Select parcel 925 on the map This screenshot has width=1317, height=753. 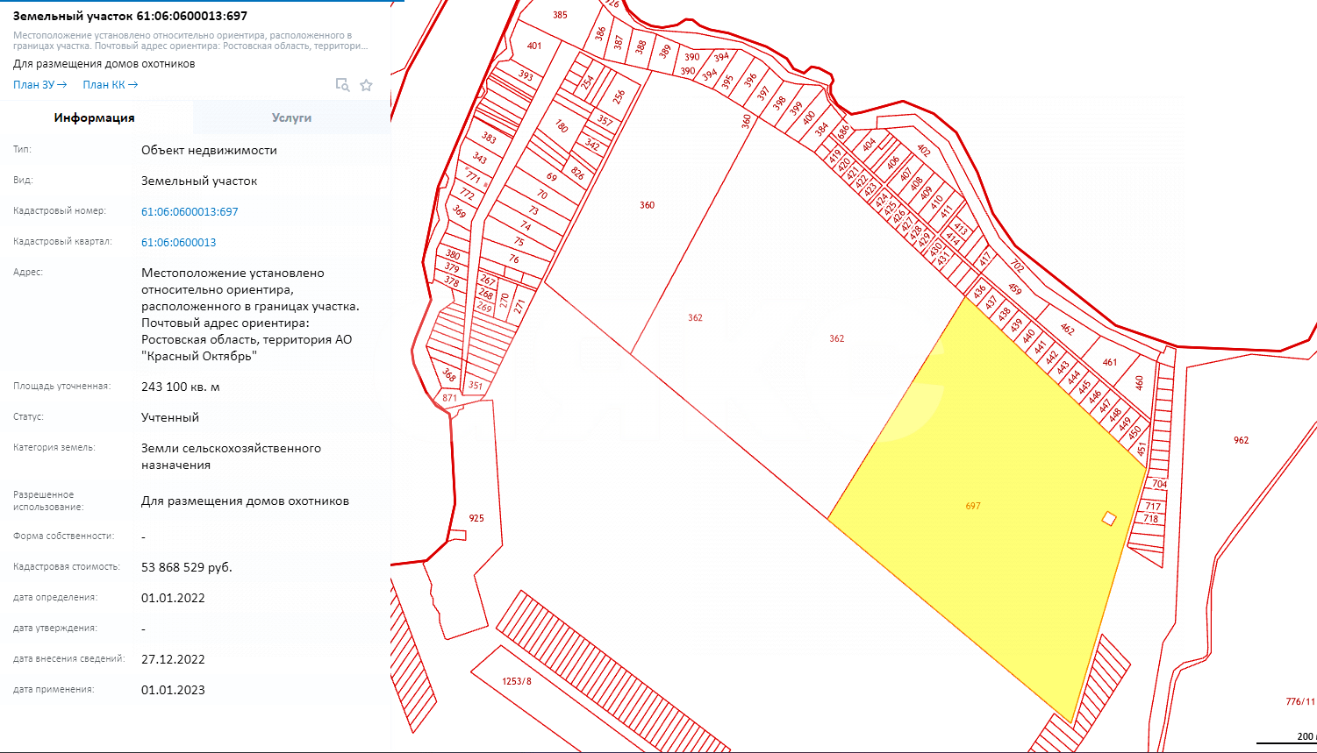tap(476, 518)
